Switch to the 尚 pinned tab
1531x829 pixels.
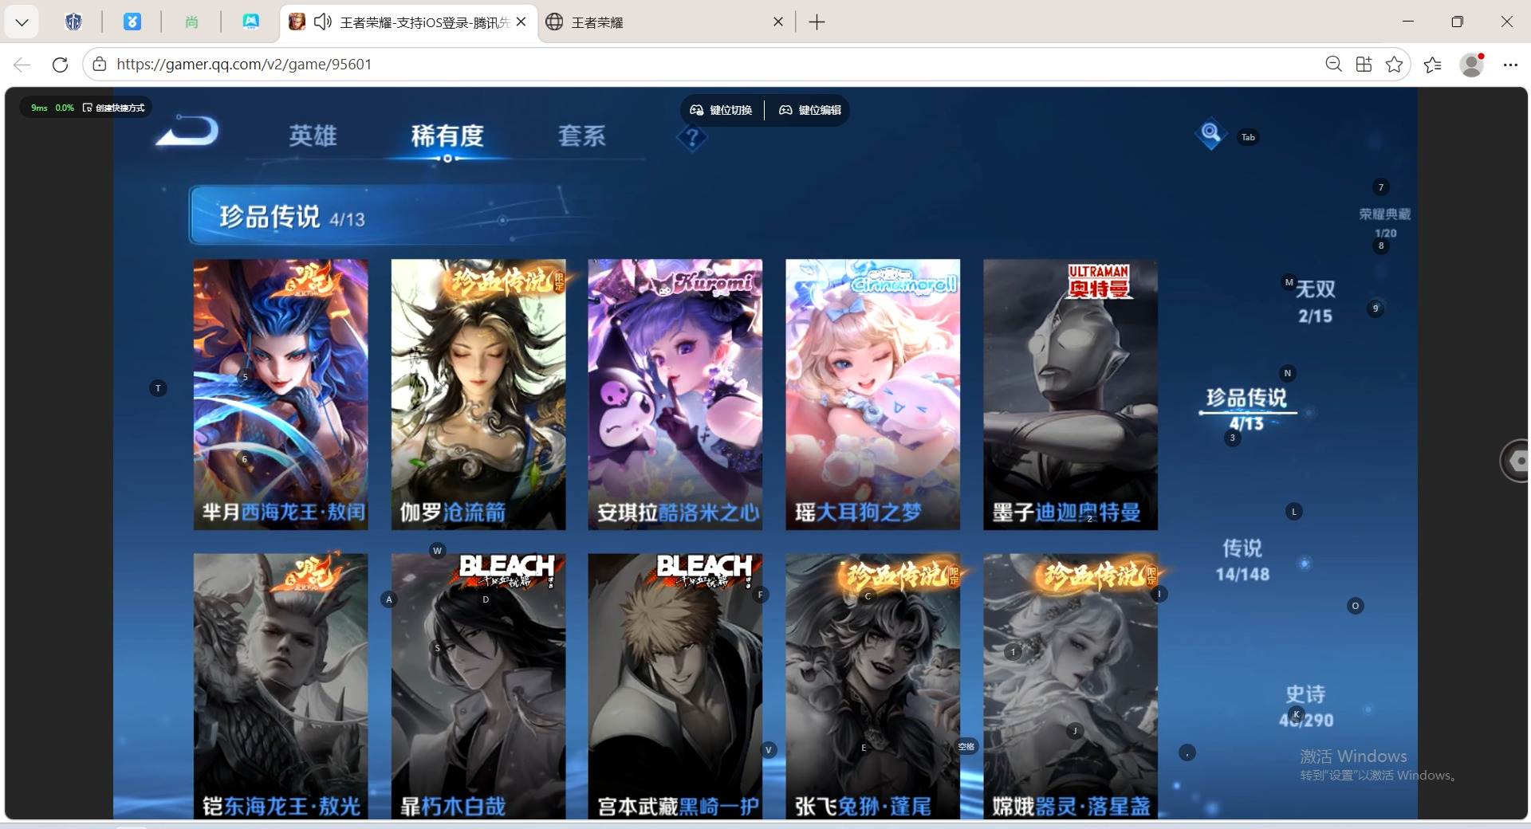pos(191,22)
